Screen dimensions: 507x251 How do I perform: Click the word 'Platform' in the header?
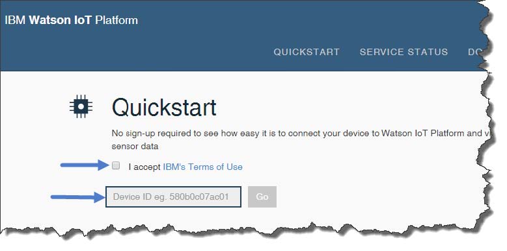tap(116, 20)
